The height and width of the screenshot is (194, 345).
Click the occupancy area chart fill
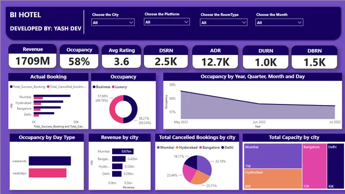[258, 112]
